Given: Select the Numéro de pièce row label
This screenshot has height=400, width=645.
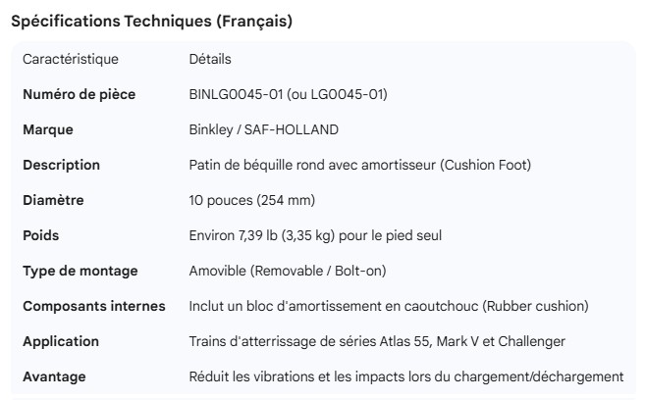Looking at the screenshot, I should [x=80, y=94].
